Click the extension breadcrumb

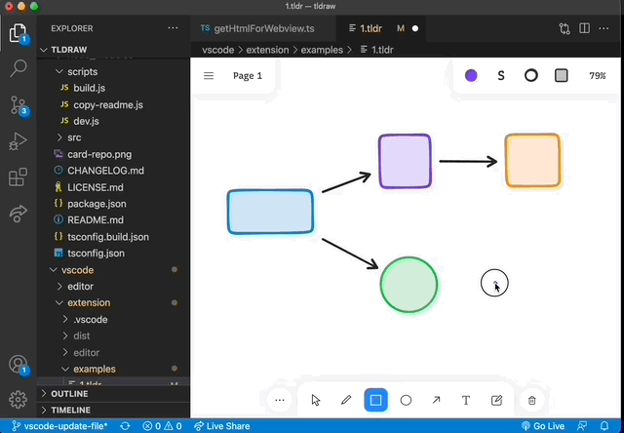click(267, 50)
